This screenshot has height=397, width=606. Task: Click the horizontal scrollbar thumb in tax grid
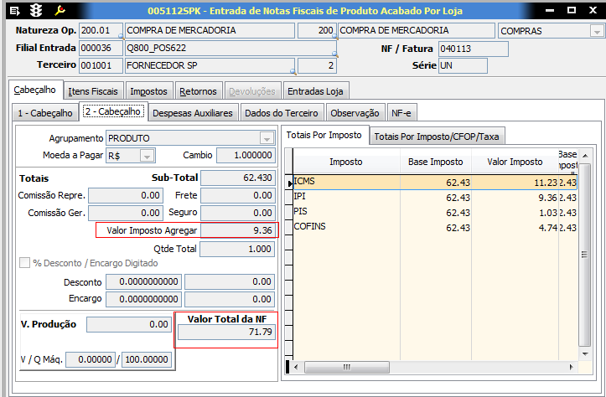[x=347, y=367]
